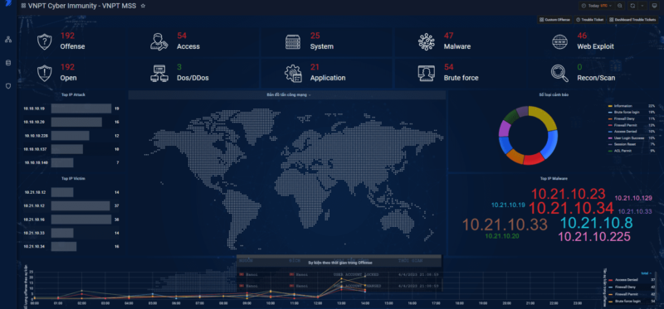Open the network topology sidebar icon
Viewport: 664px width, 309px height.
pyautogui.click(x=7, y=40)
